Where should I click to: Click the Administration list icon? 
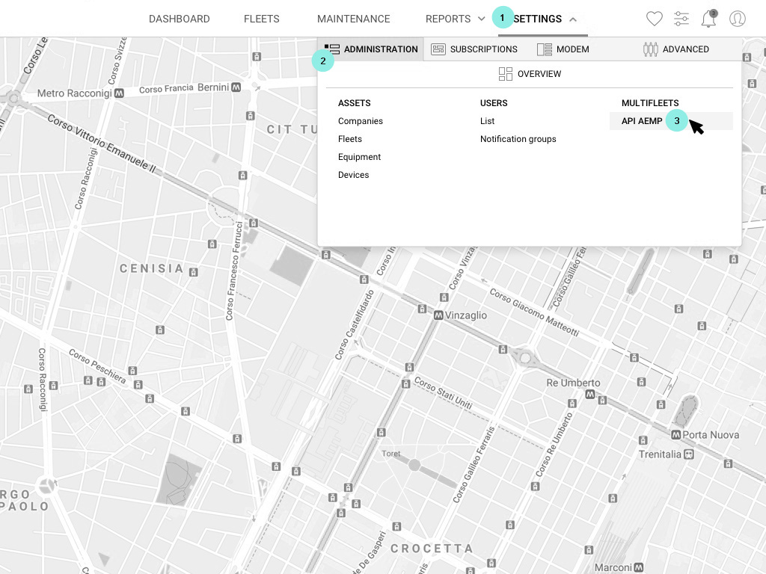click(x=332, y=49)
